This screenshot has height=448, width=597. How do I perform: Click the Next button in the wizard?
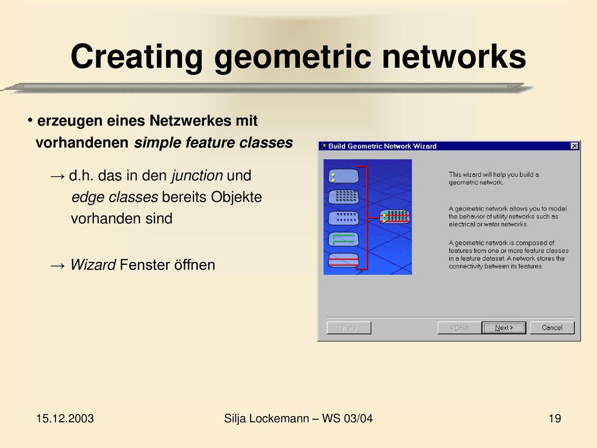[x=504, y=328]
